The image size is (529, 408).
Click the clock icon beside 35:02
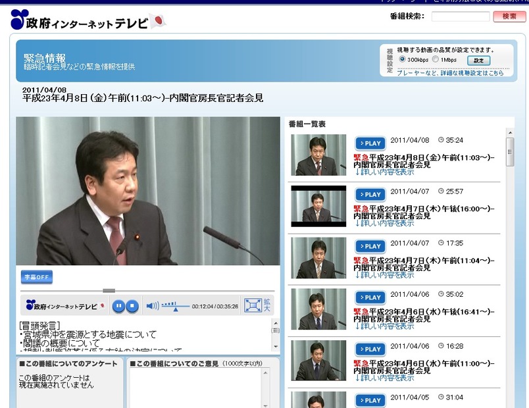pyautogui.click(x=441, y=294)
